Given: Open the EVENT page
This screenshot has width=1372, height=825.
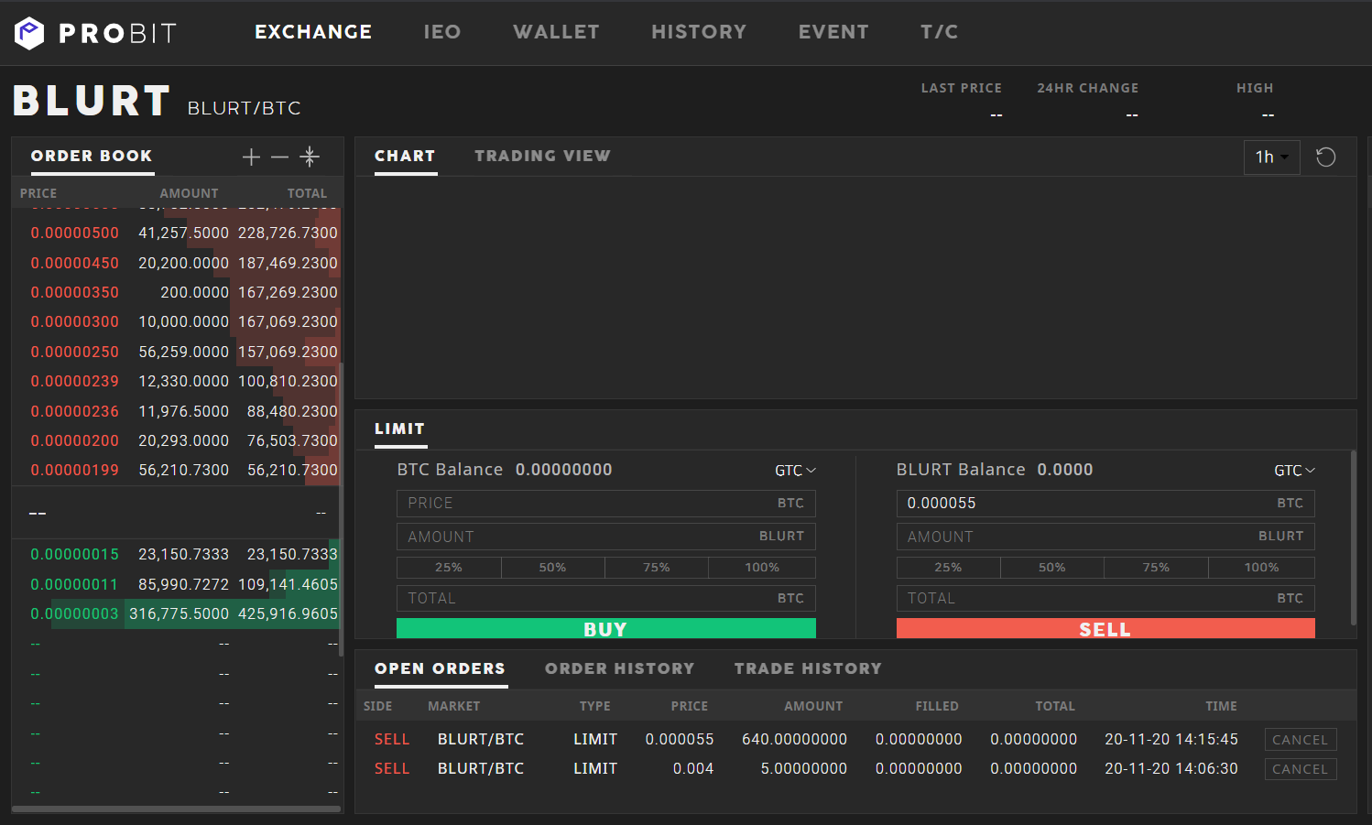Looking at the screenshot, I should [833, 32].
